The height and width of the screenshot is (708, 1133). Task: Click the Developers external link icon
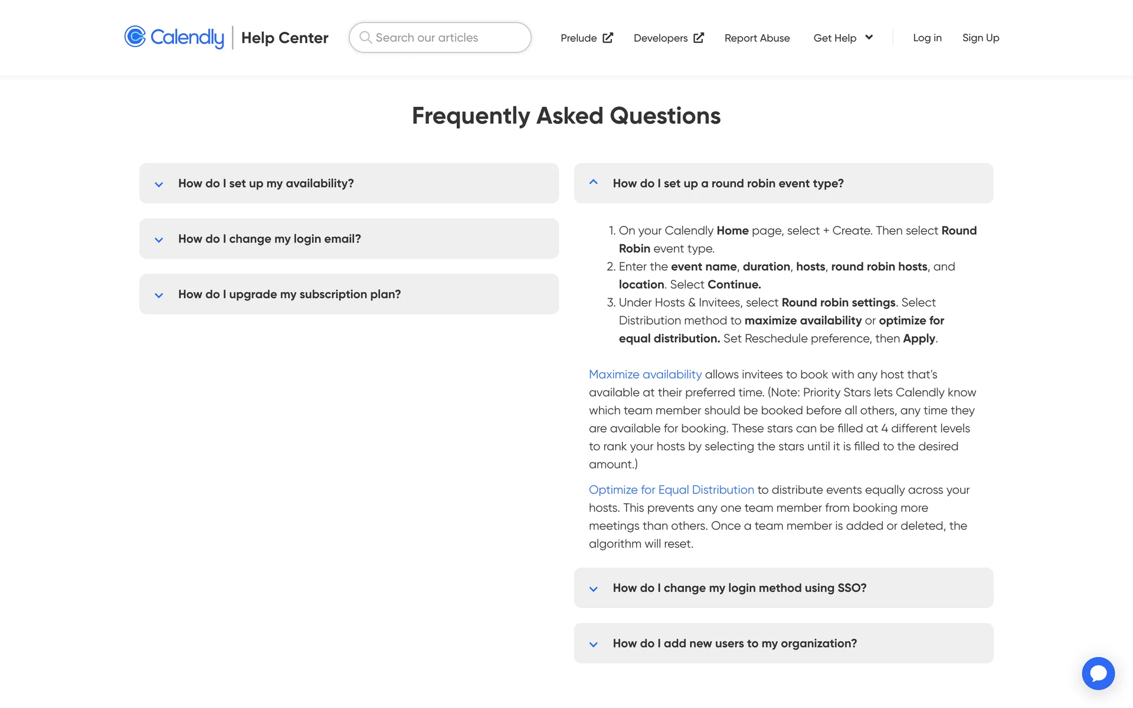699,38
